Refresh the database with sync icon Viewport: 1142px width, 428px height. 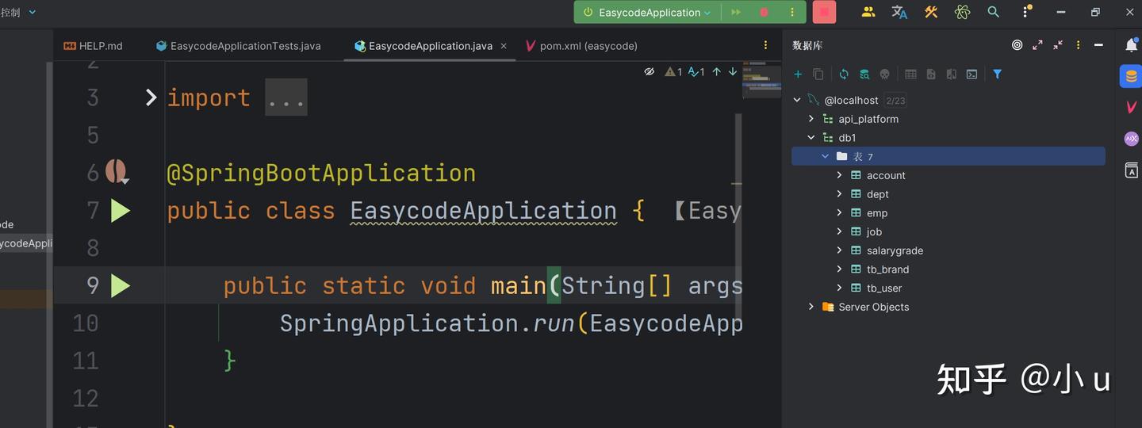pyautogui.click(x=844, y=74)
